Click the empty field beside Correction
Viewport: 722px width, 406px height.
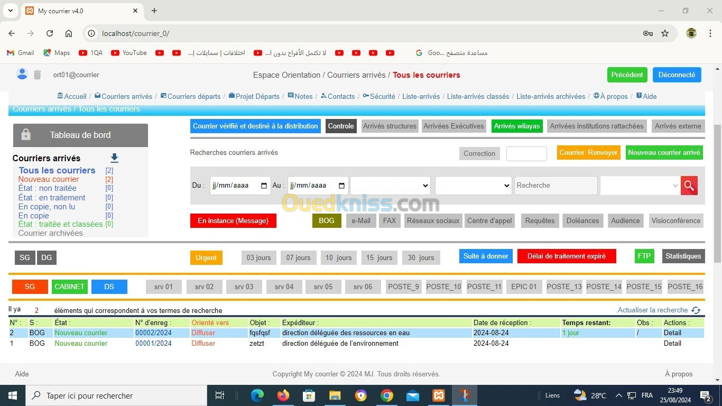click(x=526, y=154)
